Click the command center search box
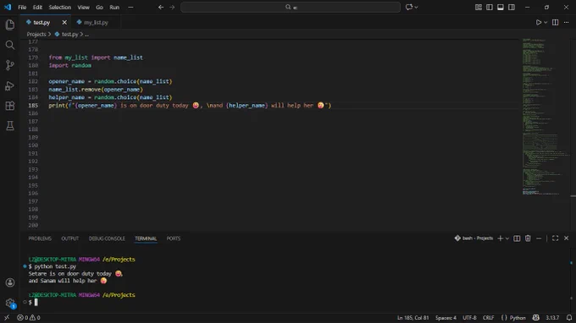The image size is (576, 323). pyautogui.click(x=291, y=8)
